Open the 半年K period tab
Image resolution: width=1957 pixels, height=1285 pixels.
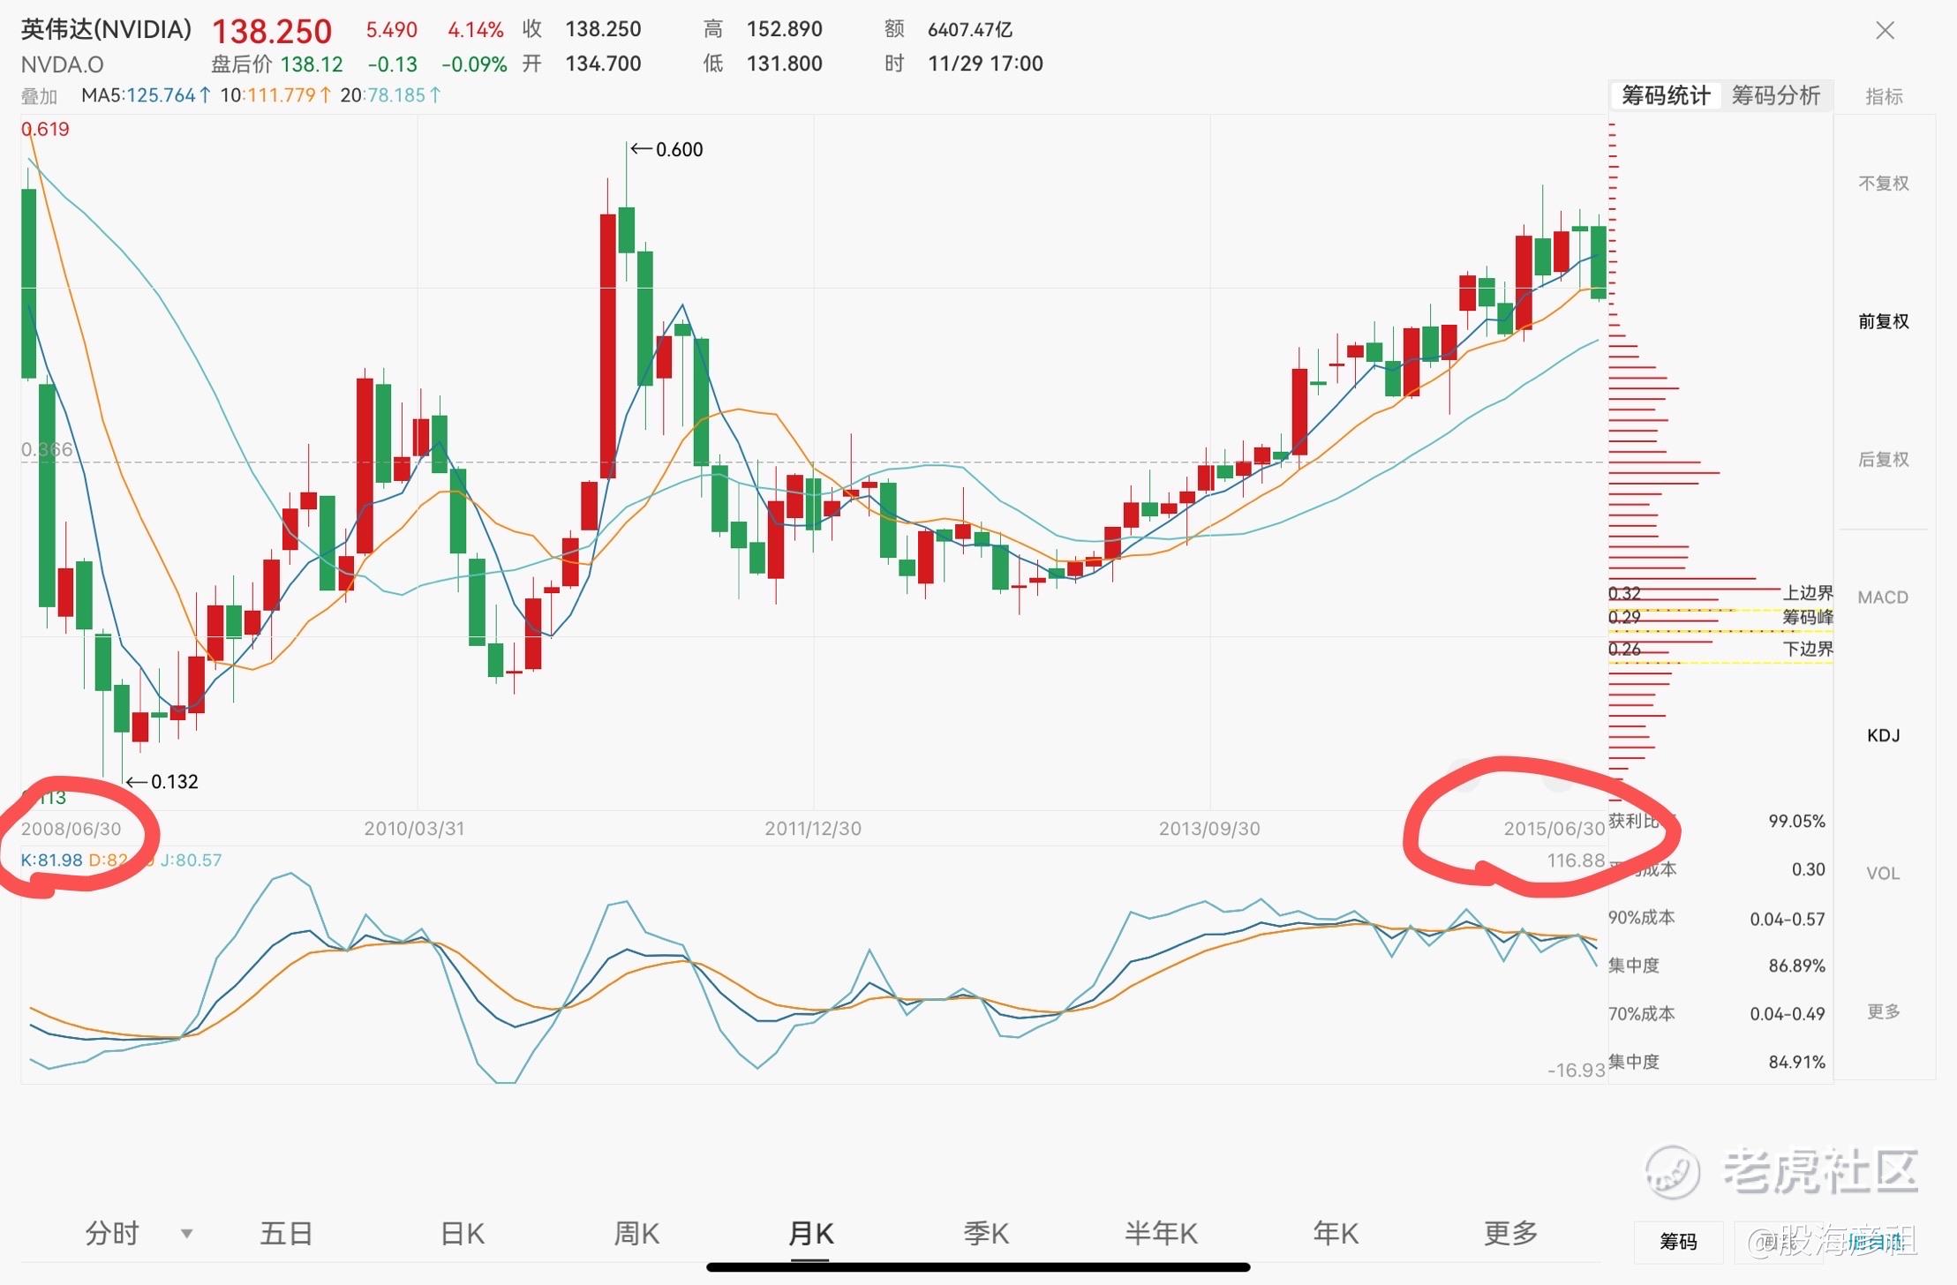(x=1161, y=1233)
